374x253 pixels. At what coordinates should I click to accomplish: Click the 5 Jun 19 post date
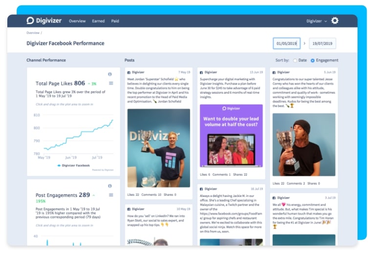click(x=330, y=72)
